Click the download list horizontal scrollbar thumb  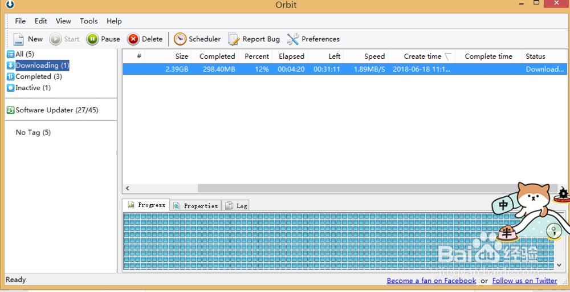[377, 188]
